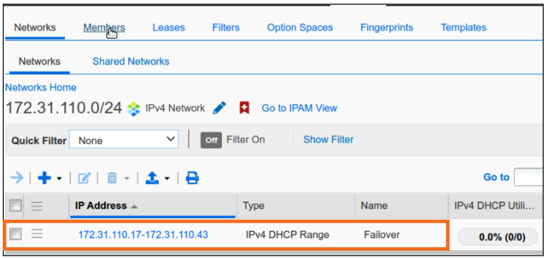547x259 pixels.
Task: Check the select-all checkbox in table header
Action: point(16,206)
